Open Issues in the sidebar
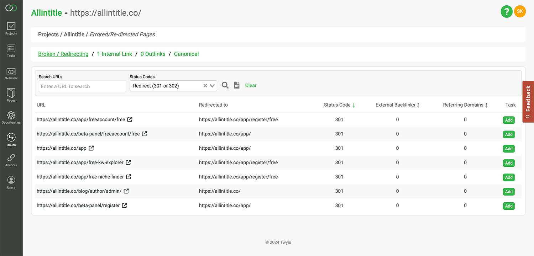 click(x=11, y=140)
